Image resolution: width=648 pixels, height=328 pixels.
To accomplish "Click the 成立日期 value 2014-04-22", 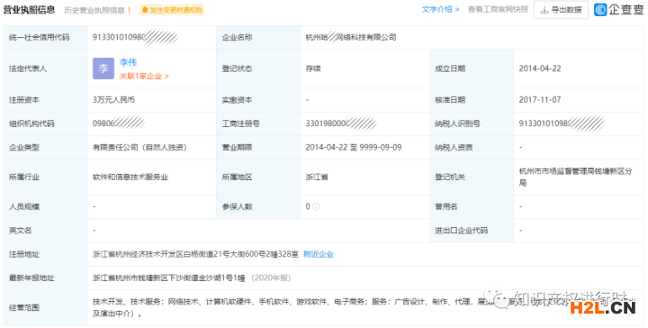I will [540, 68].
